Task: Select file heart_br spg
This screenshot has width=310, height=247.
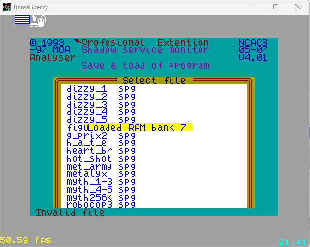Action: pyautogui.click(x=101, y=151)
